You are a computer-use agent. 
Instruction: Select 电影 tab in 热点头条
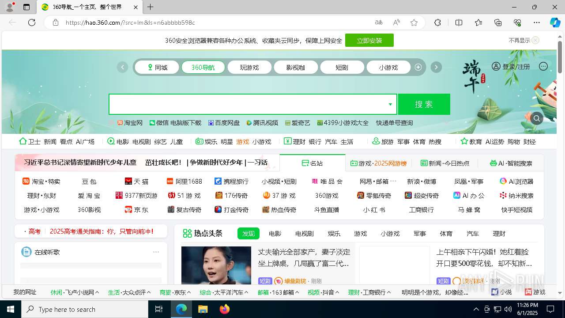[275, 234]
